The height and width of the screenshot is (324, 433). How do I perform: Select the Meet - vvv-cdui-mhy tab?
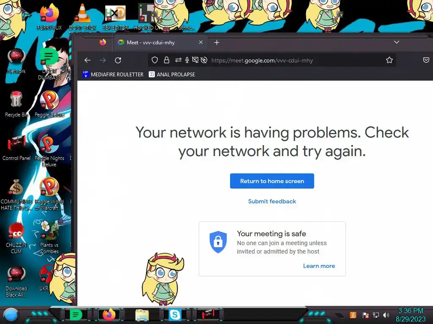160,43
